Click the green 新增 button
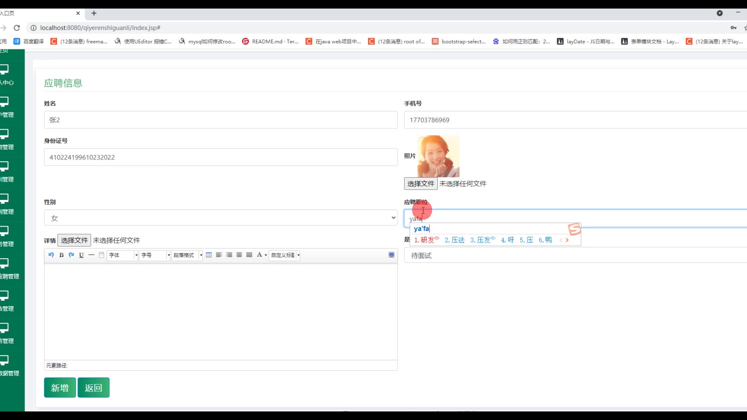The height and width of the screenshot is (420, 747). pos(60,388)
